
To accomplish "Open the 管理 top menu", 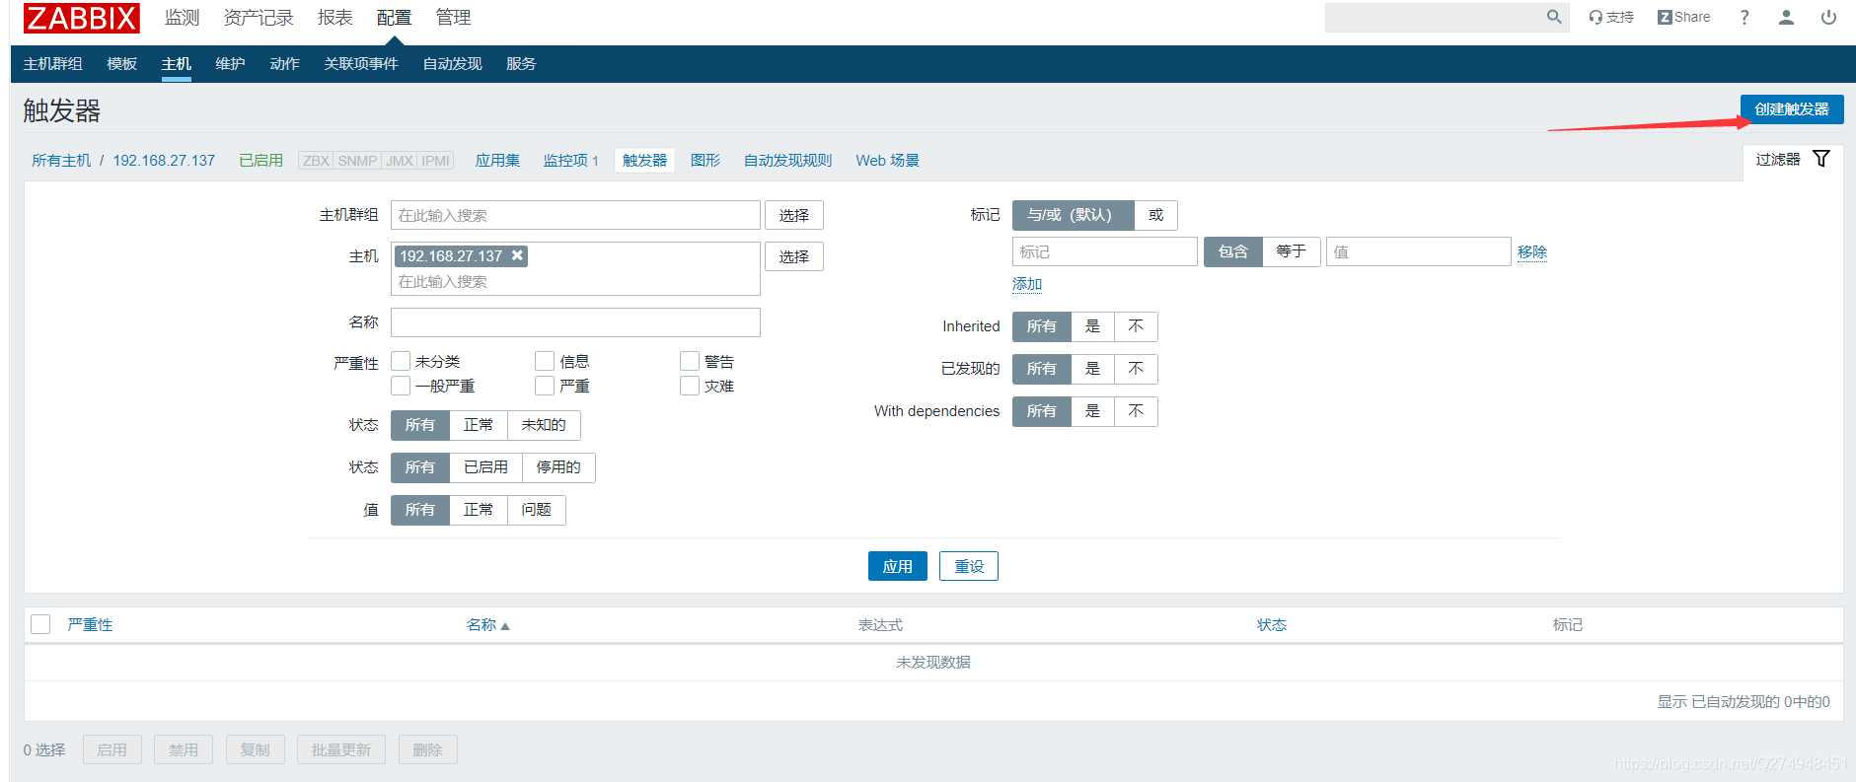I will [453, 18].
